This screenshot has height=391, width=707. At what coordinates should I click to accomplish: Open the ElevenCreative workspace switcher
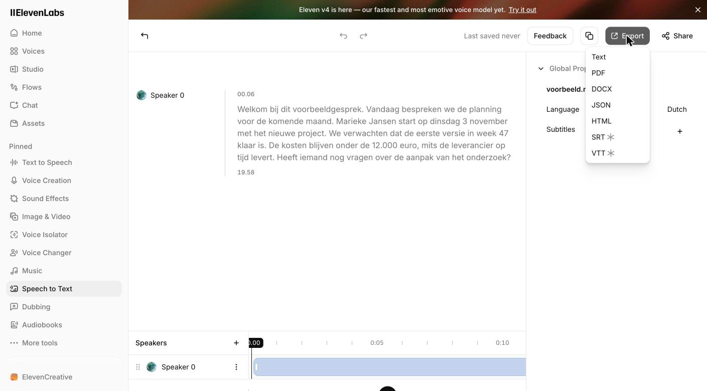[64, 377]
